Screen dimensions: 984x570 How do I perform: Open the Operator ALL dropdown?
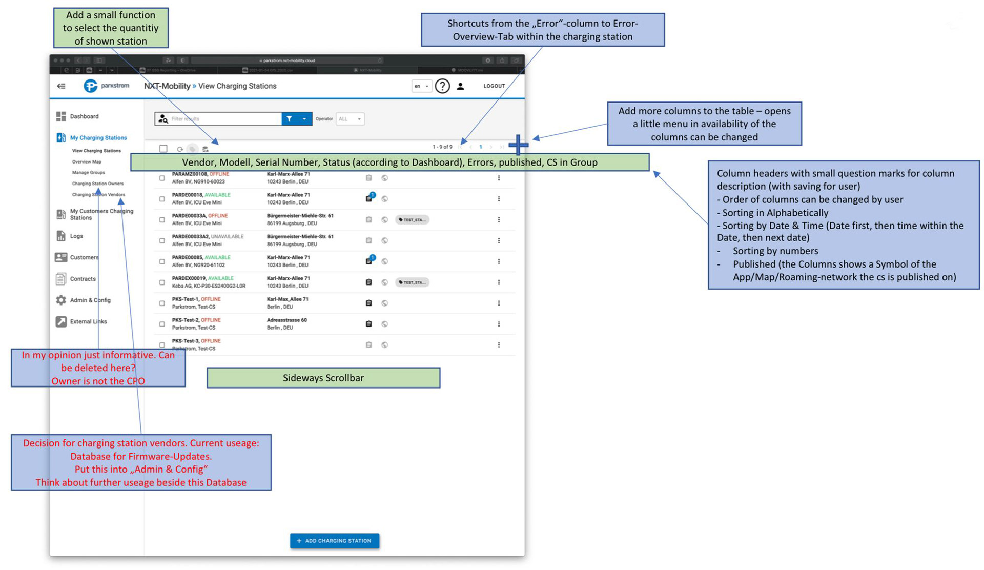coord(350,119)
